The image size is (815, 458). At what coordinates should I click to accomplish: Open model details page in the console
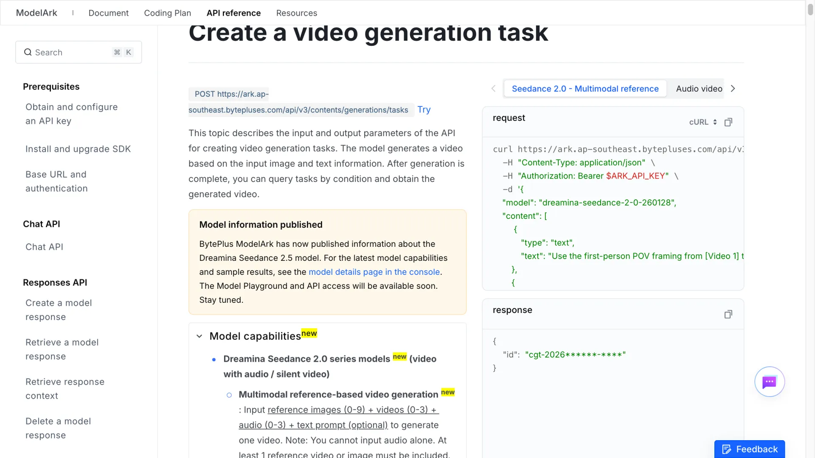[374, 272]
